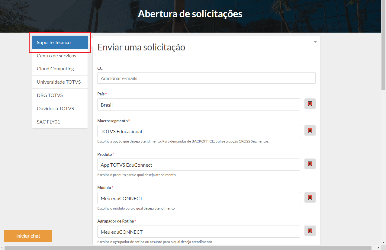Click the 'Agrupador de Rotina' field label
386x250 pixels.
tap(116, 221)
